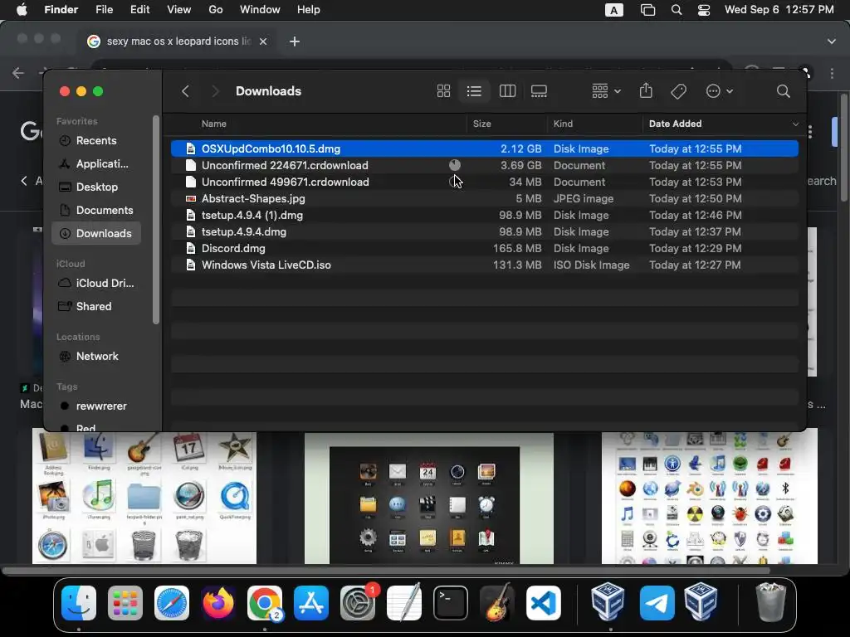Open Terminal from the Dock
The width and height of the screenshot is (850, 637).
[x=451, y=603]
